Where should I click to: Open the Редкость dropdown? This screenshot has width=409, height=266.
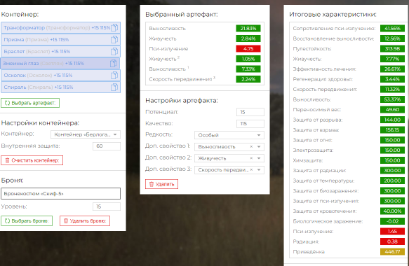229,135
